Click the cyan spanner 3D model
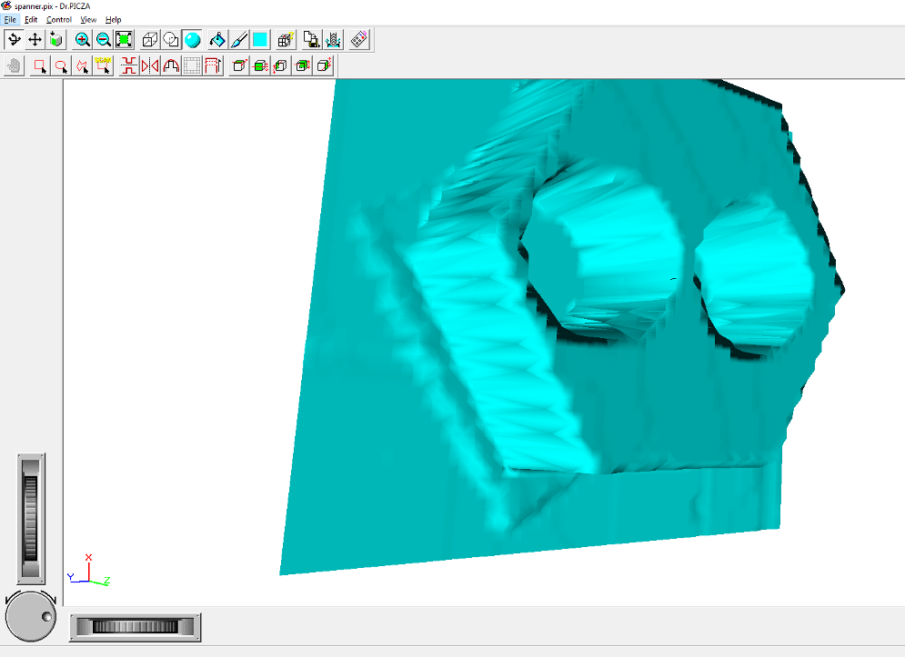This screenshot has height=657, width=905. point(561,326)
